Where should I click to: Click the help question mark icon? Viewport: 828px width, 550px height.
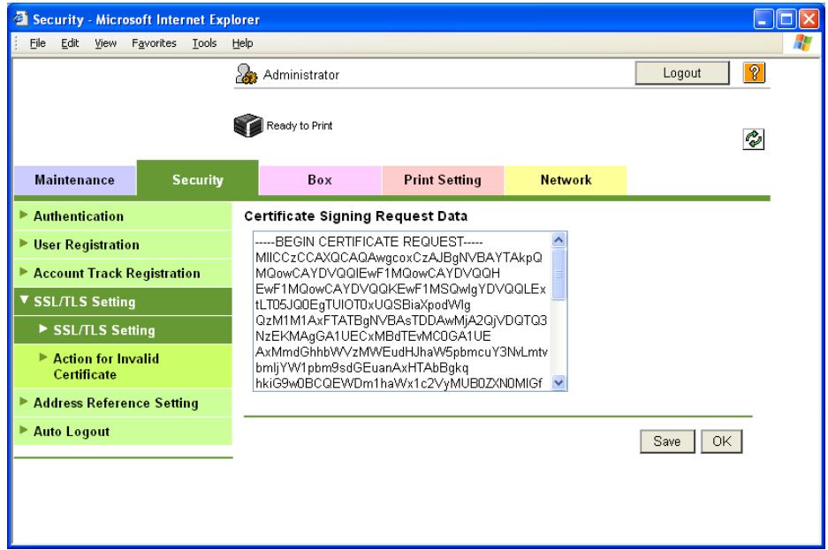[x=754, y=72]
